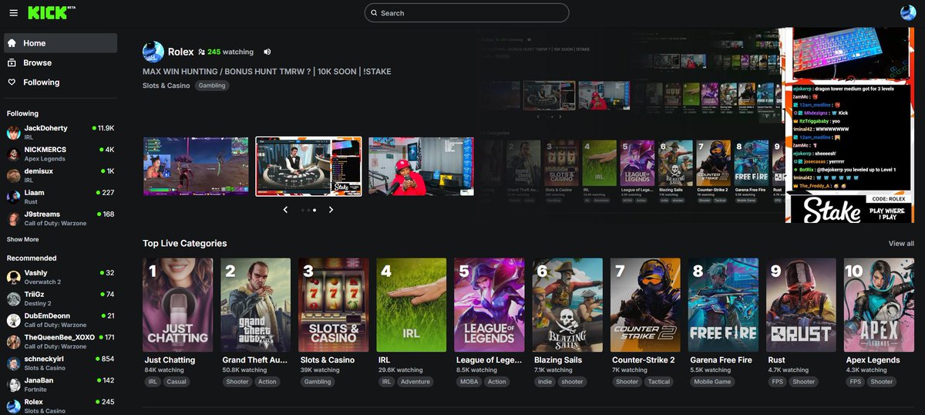Open Rolex channel in Recommended list

point(60,406)
